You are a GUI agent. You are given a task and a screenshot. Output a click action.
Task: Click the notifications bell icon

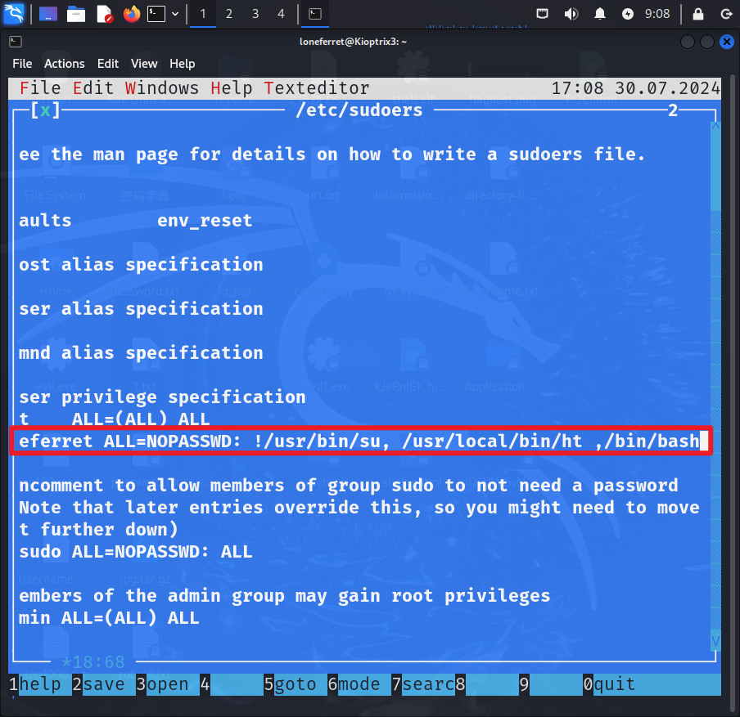(599, 14)
